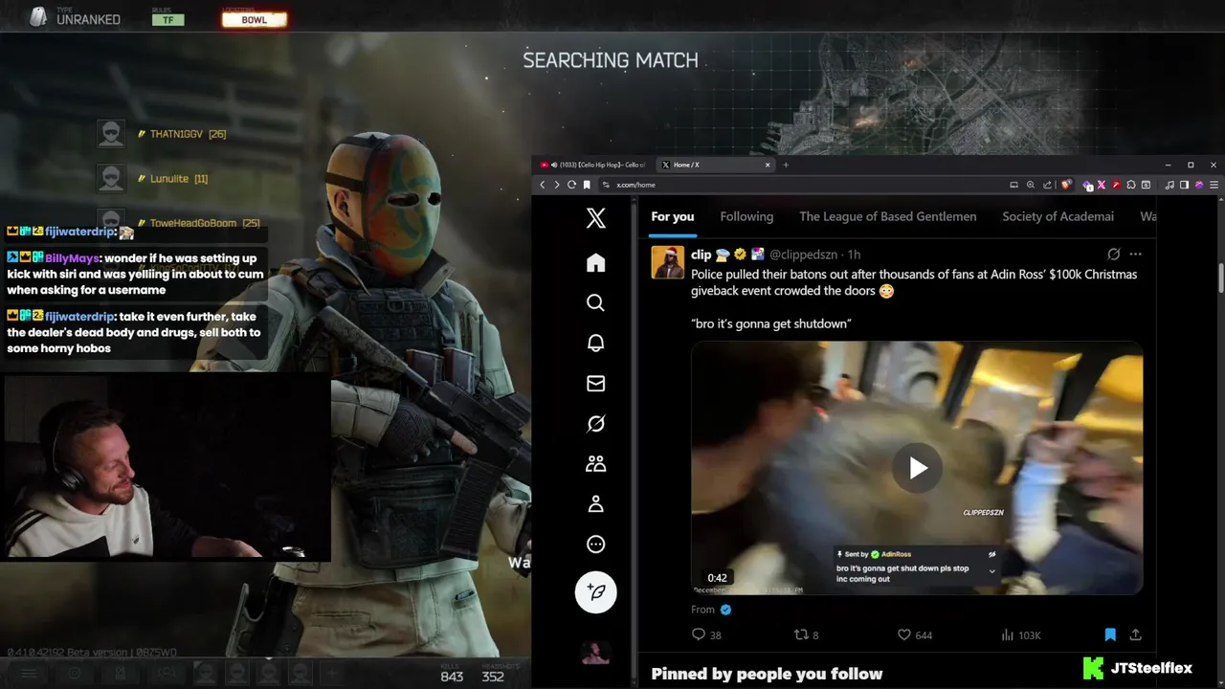Reply to the clip post
Viewport: 1225px width, 689px height.
[706, 634]
